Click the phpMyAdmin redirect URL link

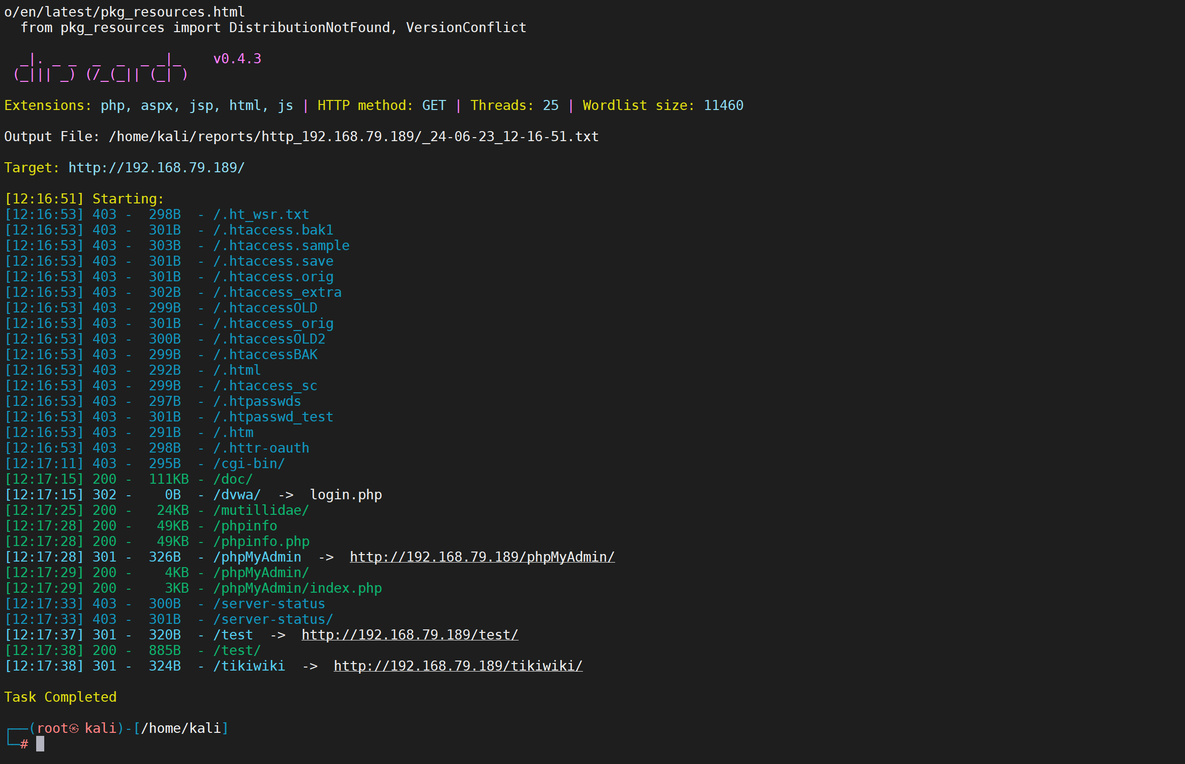tap(481, 557)
